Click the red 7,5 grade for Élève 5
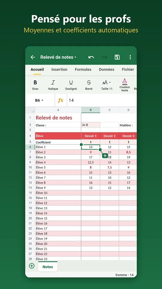This screenshot has width=162, height=289. click(x=109, y=167)
